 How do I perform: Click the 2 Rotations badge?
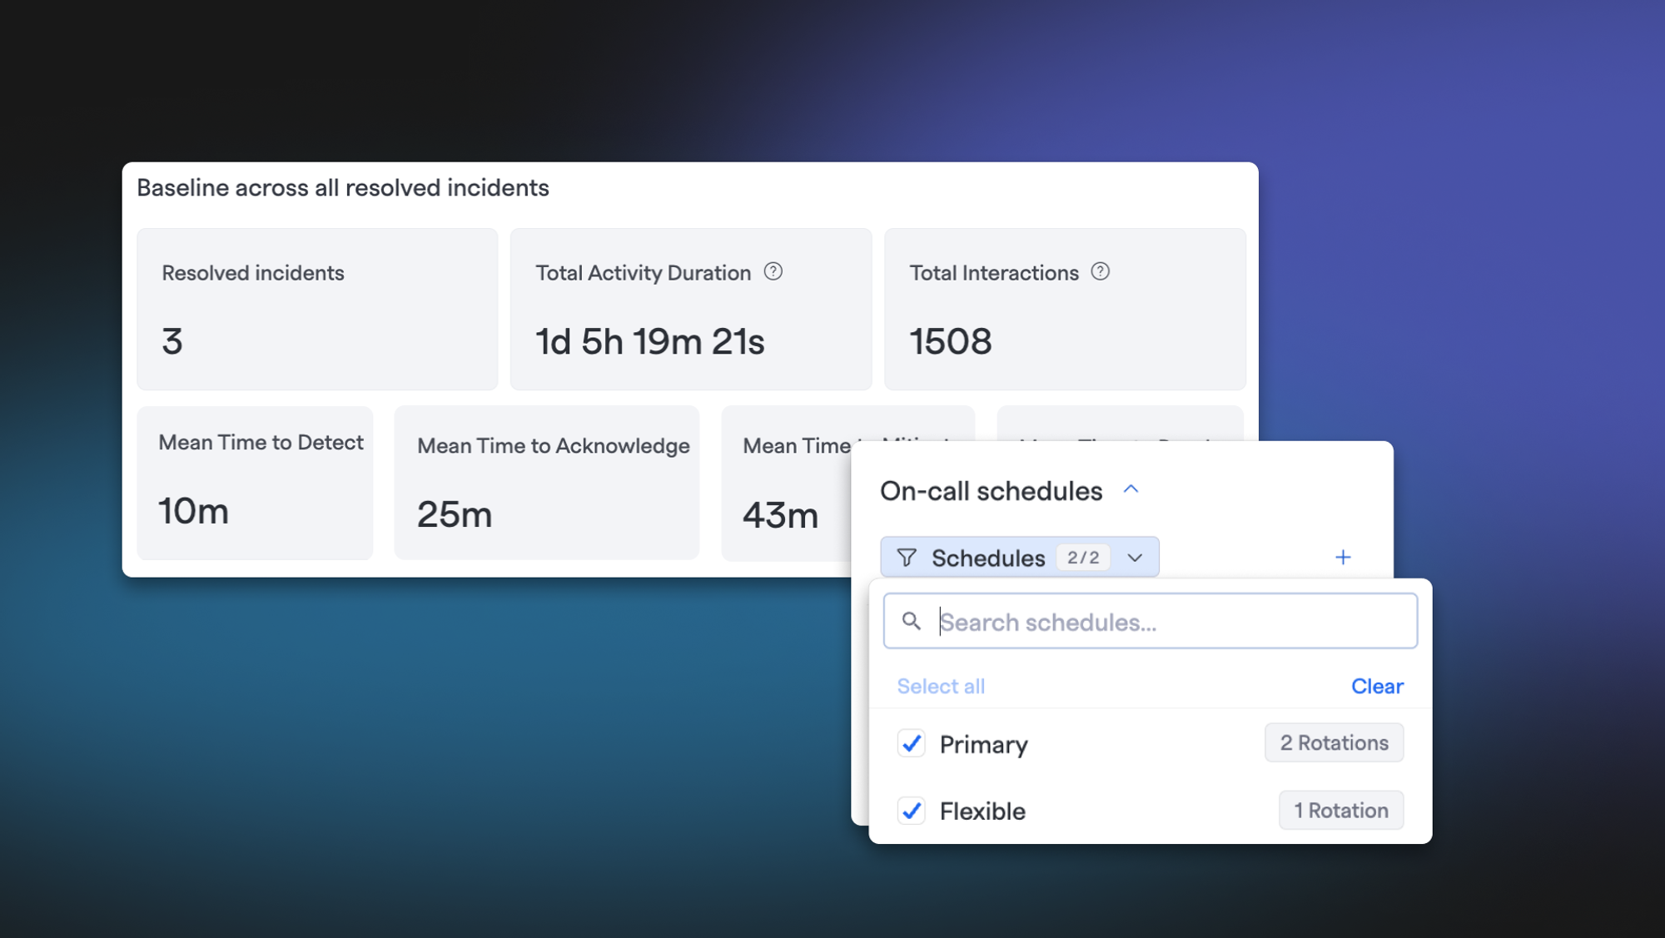click(x=1334, y=742)
